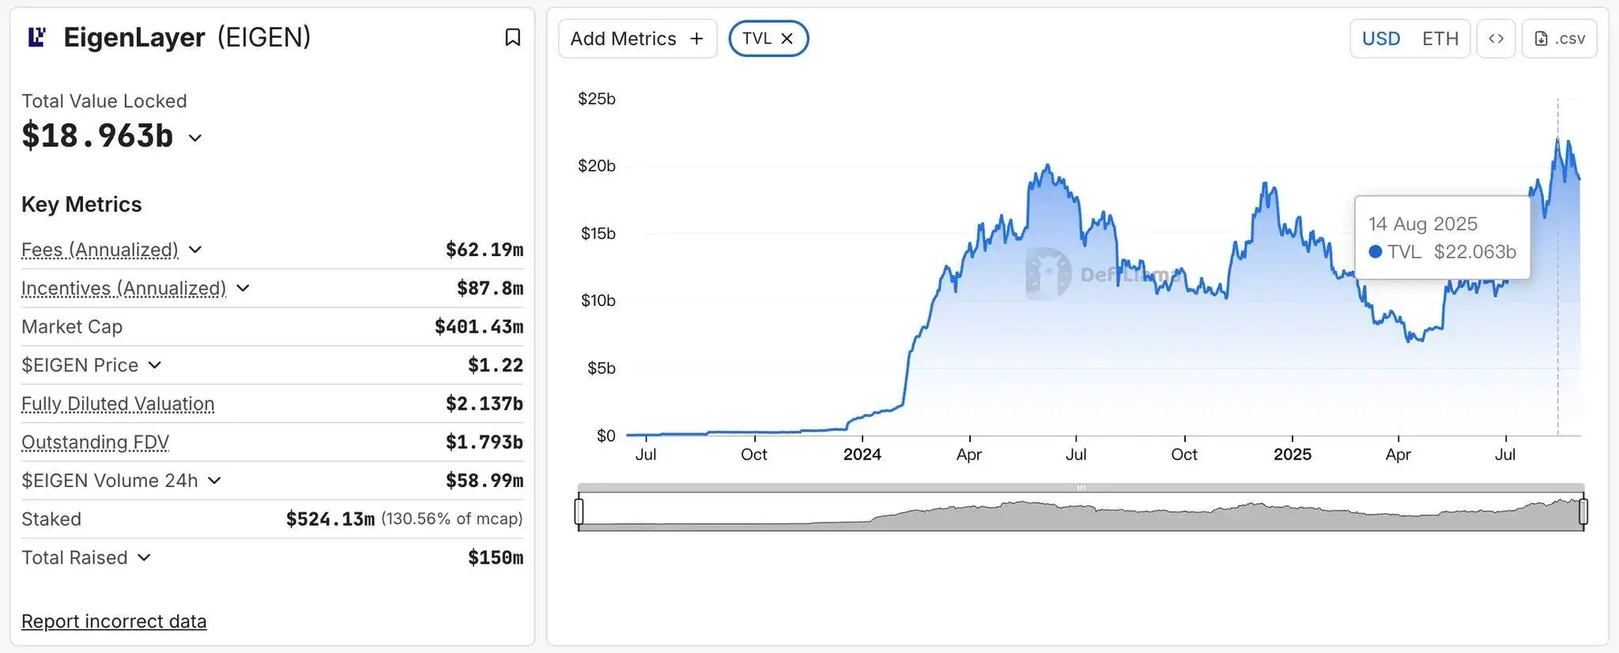The height and width of the screenshot is (653, 1619).
Task: Open the embed code icon
Action: [x=1496, y=39]
